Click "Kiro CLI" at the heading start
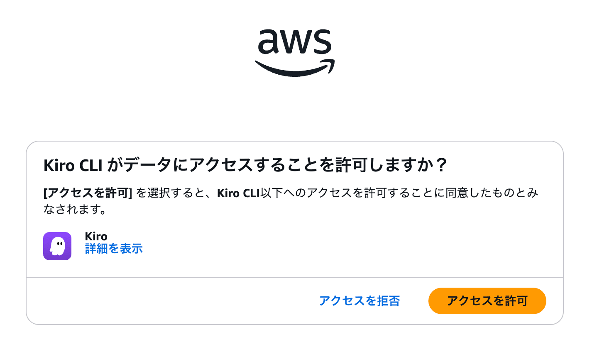Viewport: 592px width, 352px height. pos(73,166)
